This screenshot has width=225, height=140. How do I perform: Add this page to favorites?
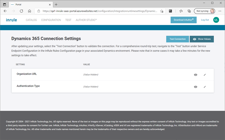coord(162,11)
